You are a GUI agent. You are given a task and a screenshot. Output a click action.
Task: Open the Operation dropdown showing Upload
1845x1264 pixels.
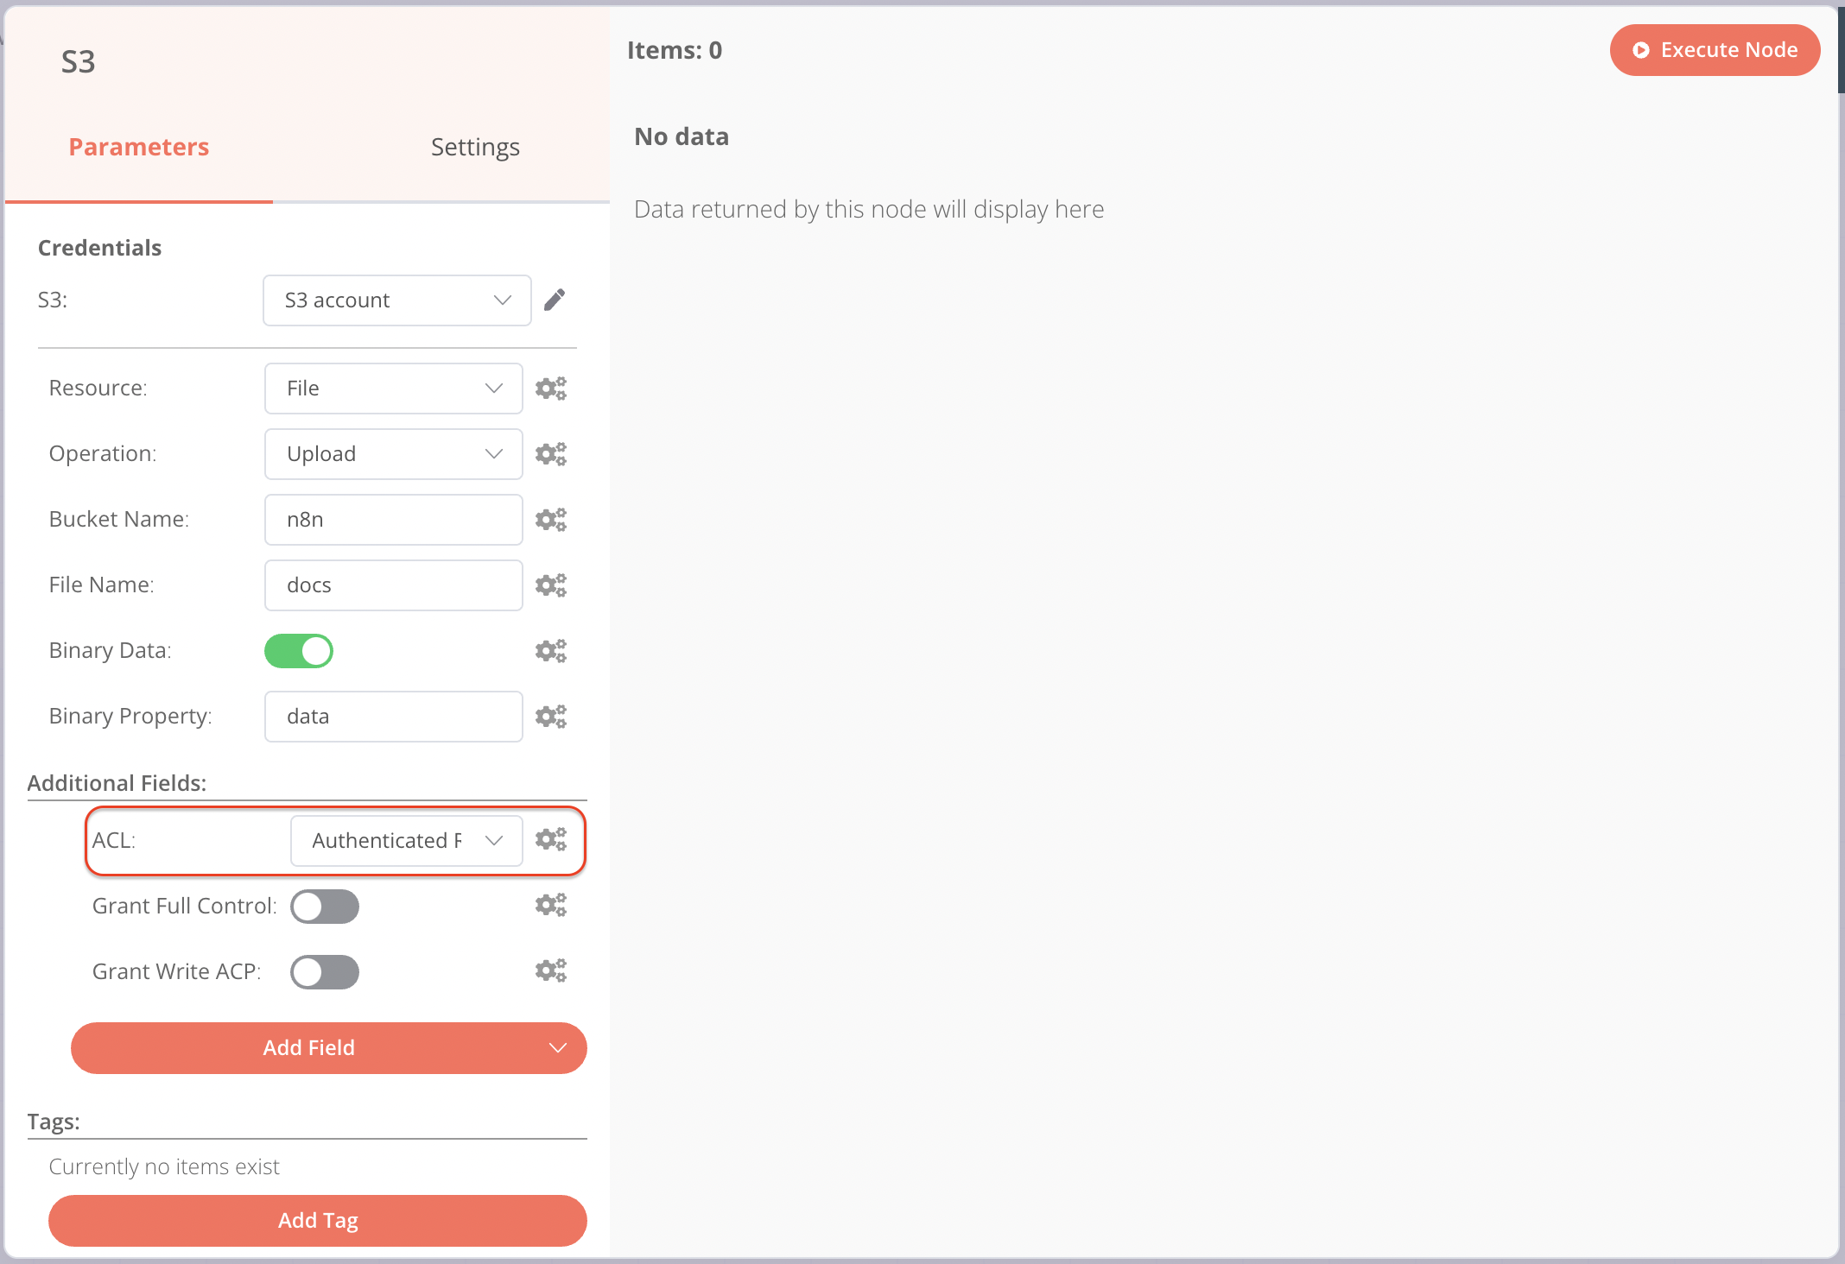click(x=393, y=453)
